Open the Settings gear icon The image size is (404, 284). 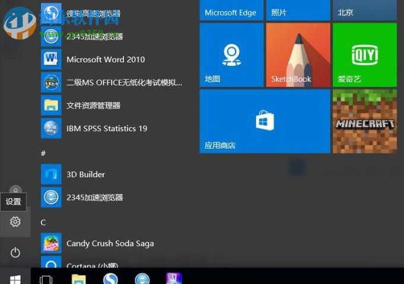click(x=15, y=221)
